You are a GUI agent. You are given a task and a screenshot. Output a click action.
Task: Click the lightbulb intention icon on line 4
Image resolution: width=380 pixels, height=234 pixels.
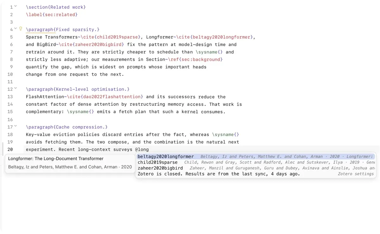coord(21,29)
